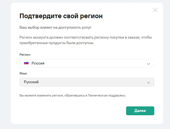Click the Russian flag icon
This screenshot has width=170, height=129.
pyautogui.click(x=26, y=63)
